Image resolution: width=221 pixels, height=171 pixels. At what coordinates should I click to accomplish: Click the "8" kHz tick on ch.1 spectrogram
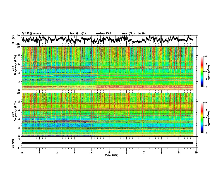click(x=20, y=55)
